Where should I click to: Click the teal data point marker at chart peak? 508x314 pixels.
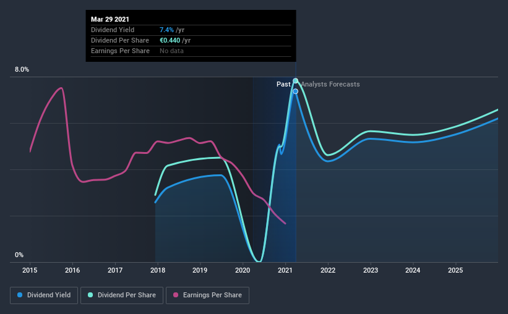point(296,80)
